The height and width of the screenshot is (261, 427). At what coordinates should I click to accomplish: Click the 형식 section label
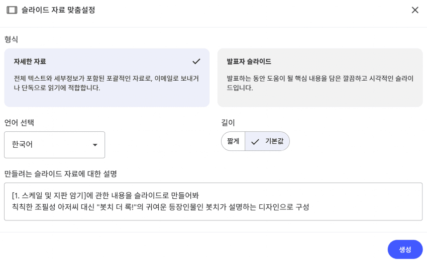pos(11,39)
